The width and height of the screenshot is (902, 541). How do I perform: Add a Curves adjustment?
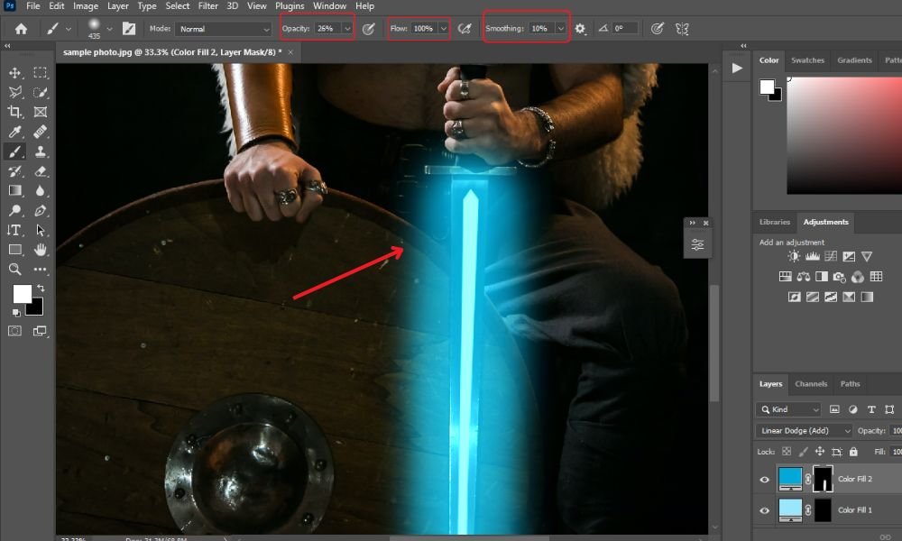pyautogui.click(x=831, y=256)
